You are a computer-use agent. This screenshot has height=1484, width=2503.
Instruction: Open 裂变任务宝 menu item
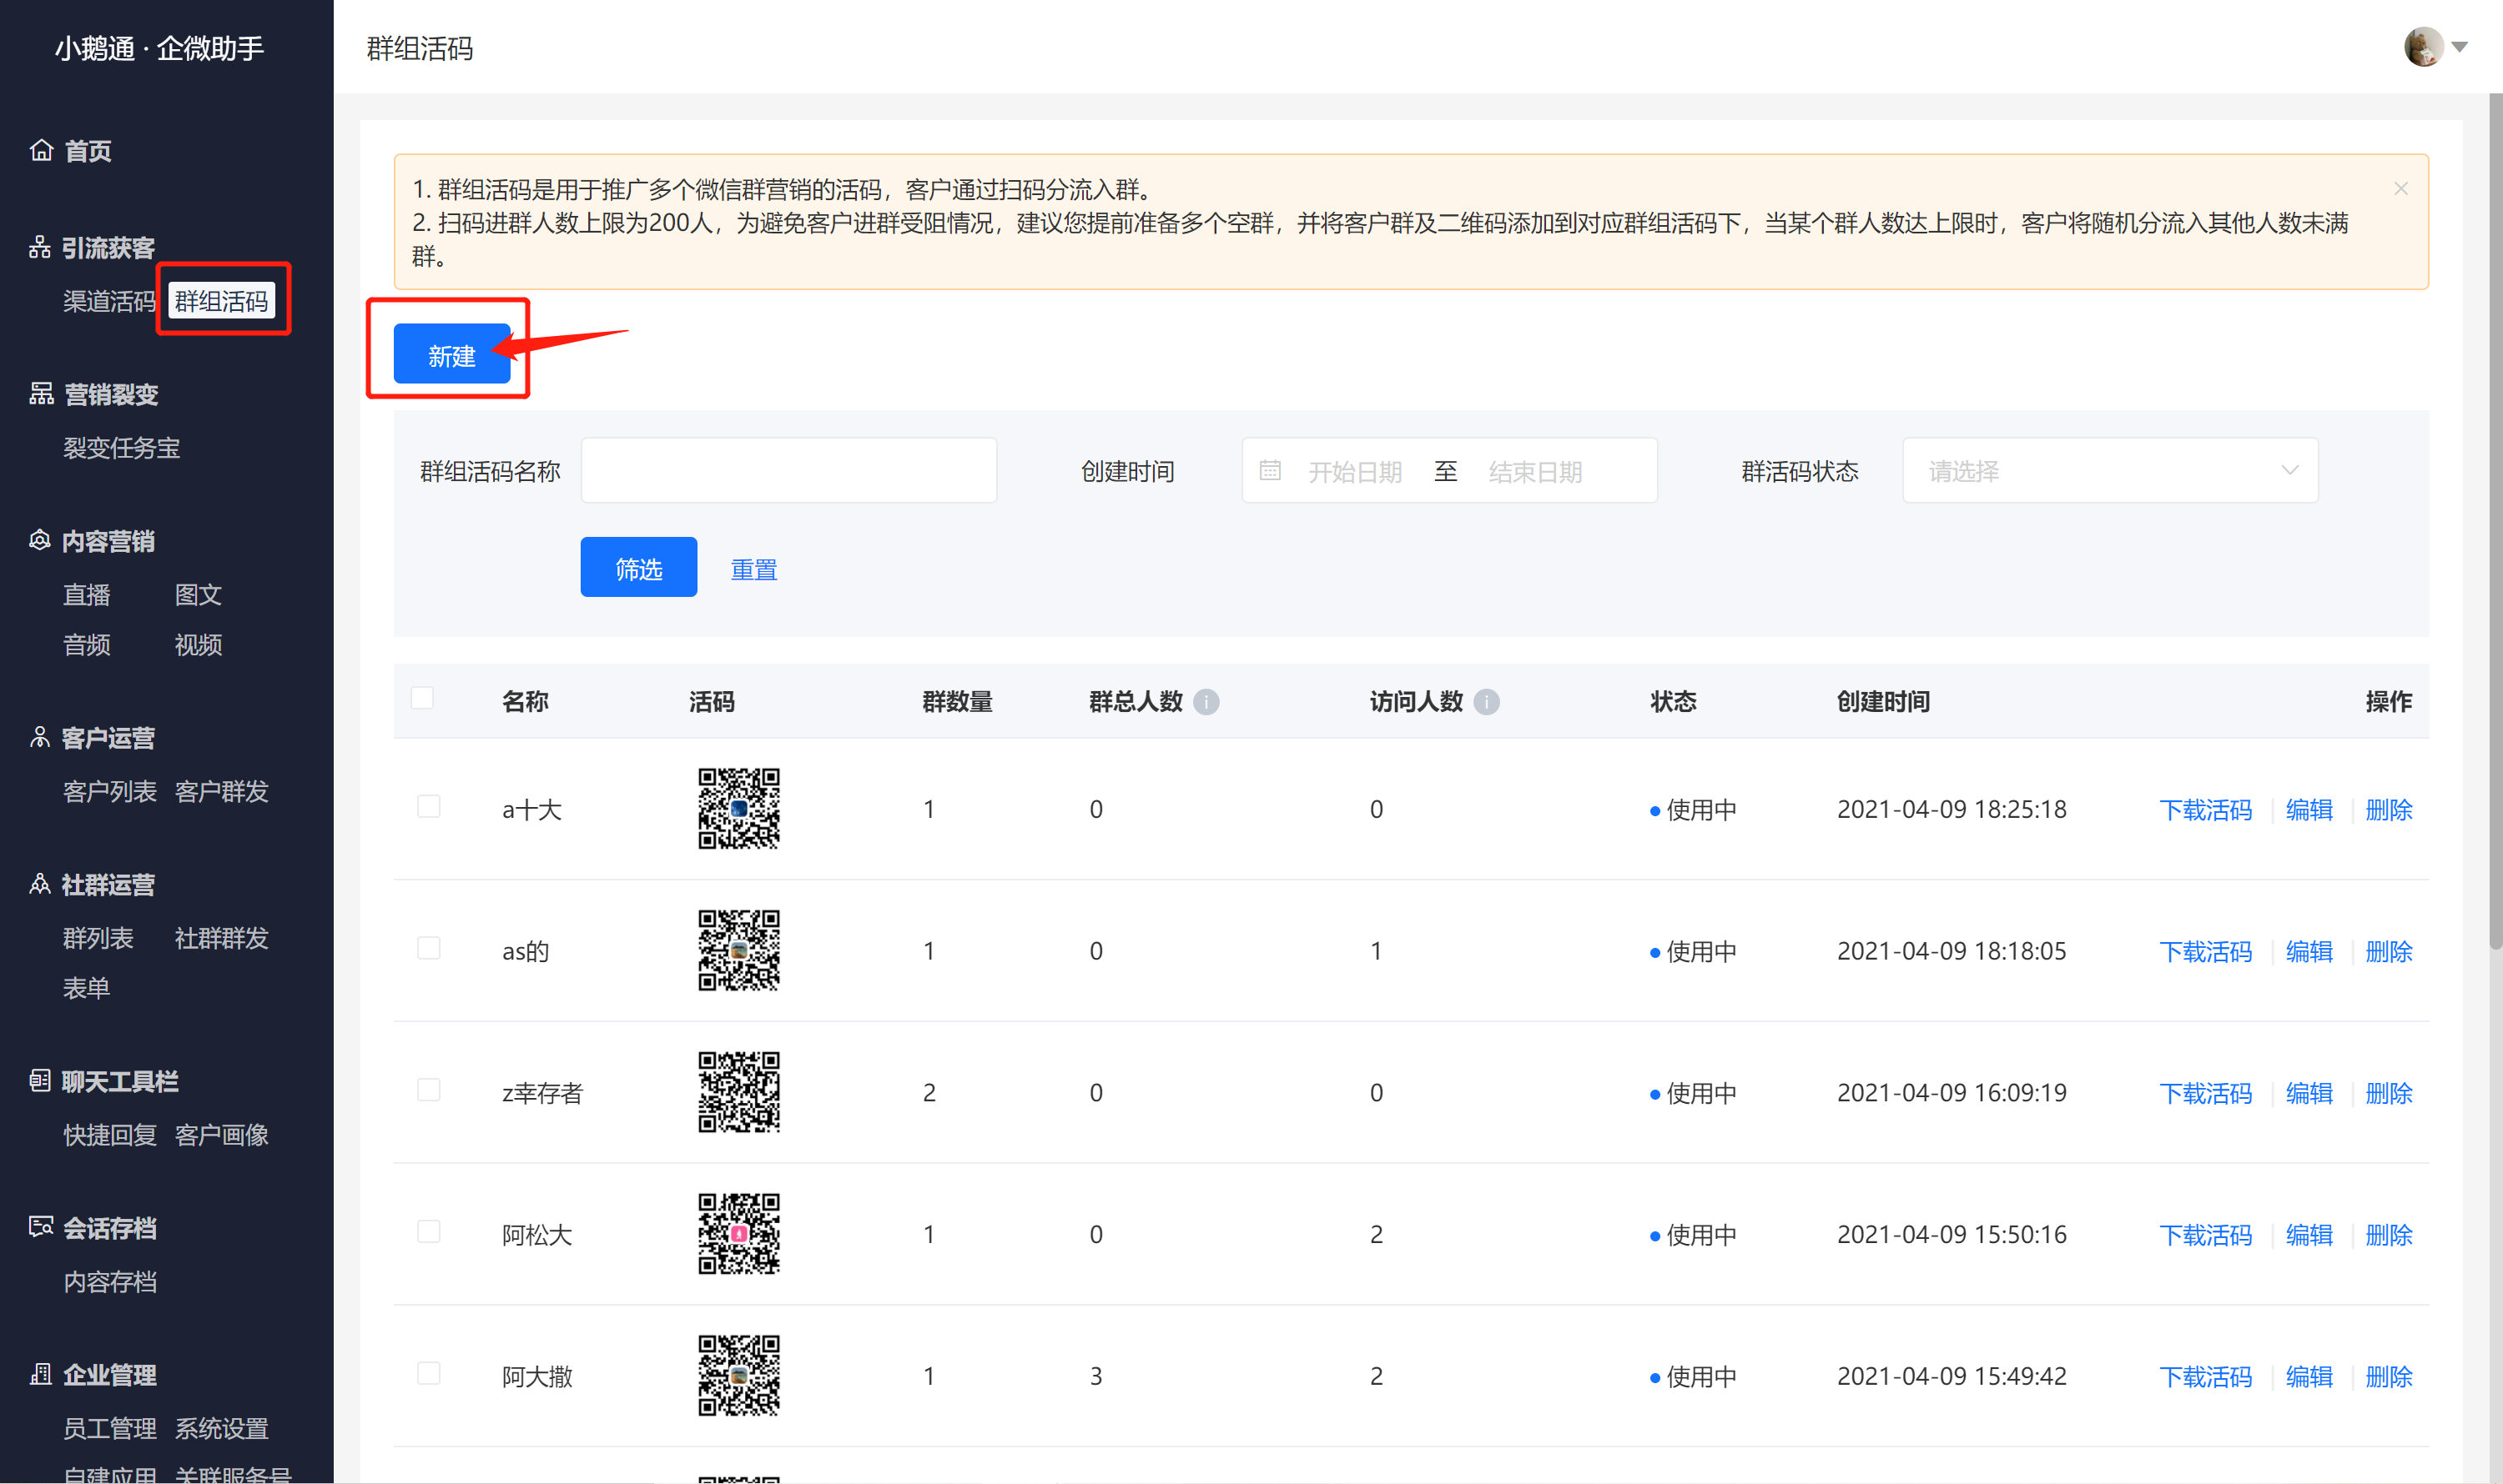(121, 448)
